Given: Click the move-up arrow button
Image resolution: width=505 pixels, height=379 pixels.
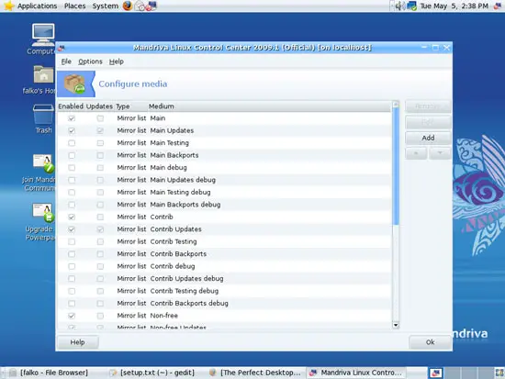Looking at the screenshot, I should [x=416, y=153].
